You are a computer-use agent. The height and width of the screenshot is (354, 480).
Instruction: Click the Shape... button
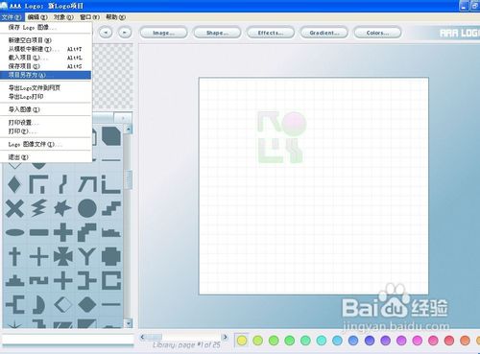(217, 33)
